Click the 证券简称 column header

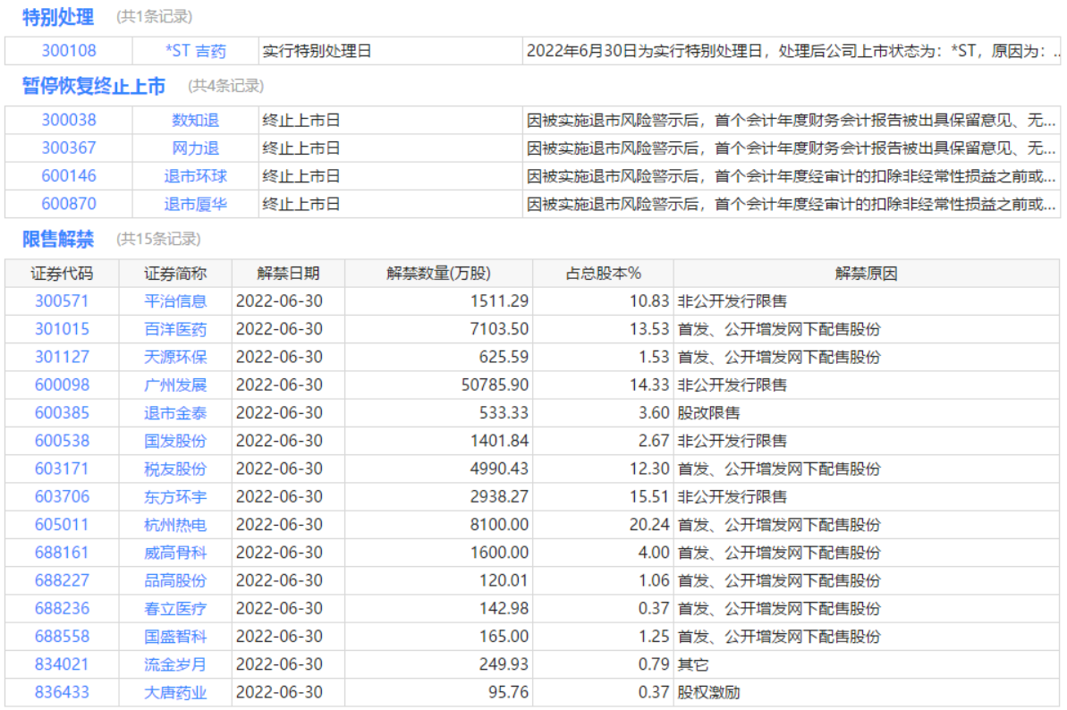coord(175,274)
